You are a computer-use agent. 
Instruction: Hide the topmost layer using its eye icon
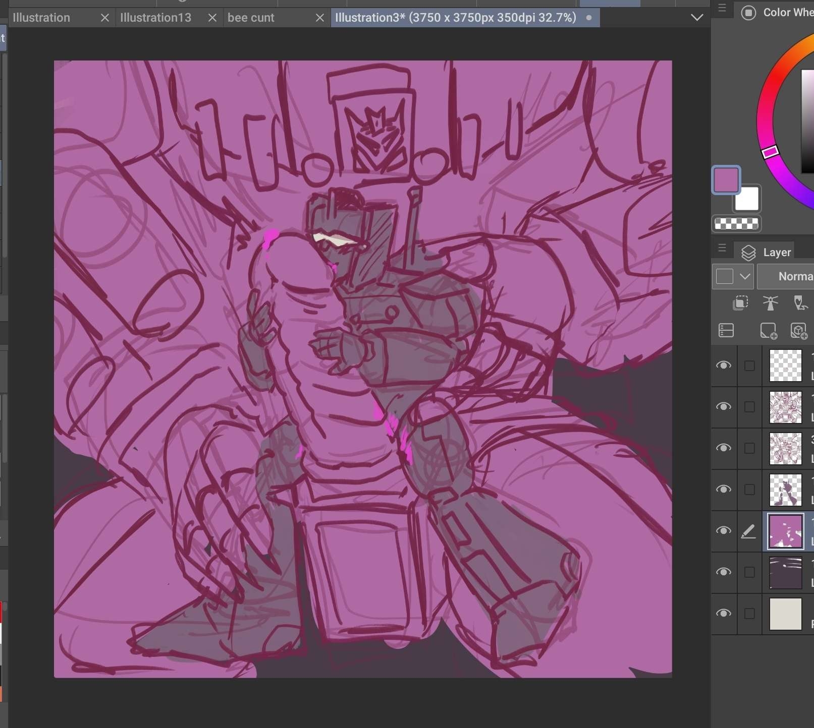[724, 366]
